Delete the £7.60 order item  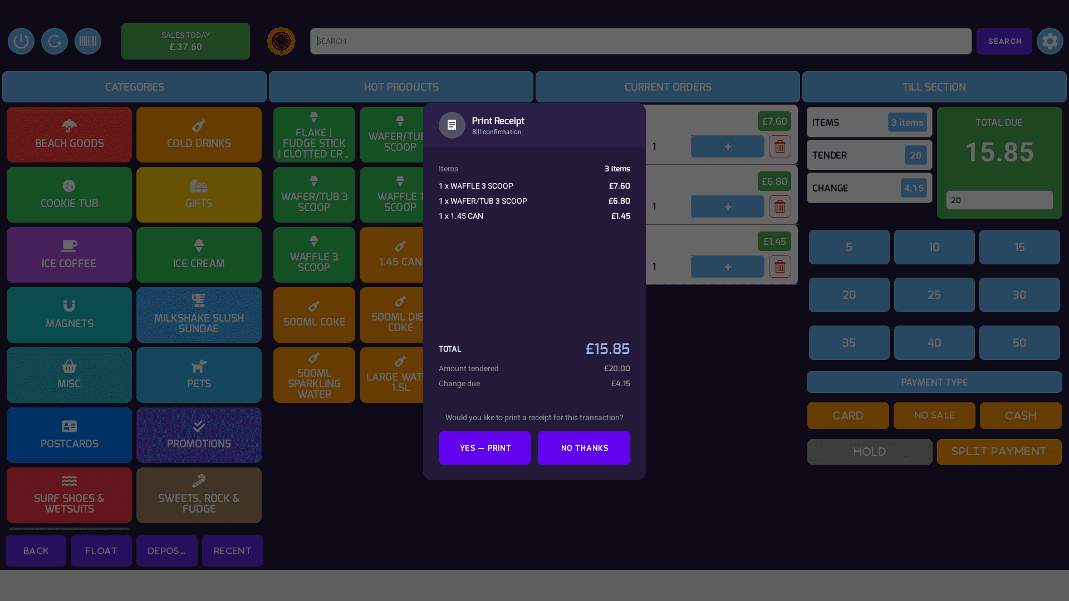coord(779,146)
